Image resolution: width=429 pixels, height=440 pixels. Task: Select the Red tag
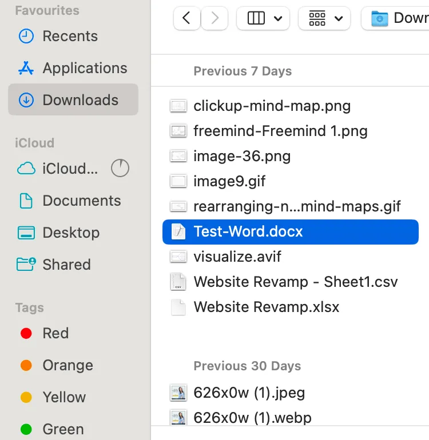click(x=55, y=333)
